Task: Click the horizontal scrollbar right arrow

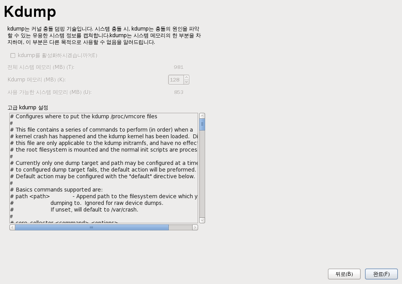Action: coord(195,227)
